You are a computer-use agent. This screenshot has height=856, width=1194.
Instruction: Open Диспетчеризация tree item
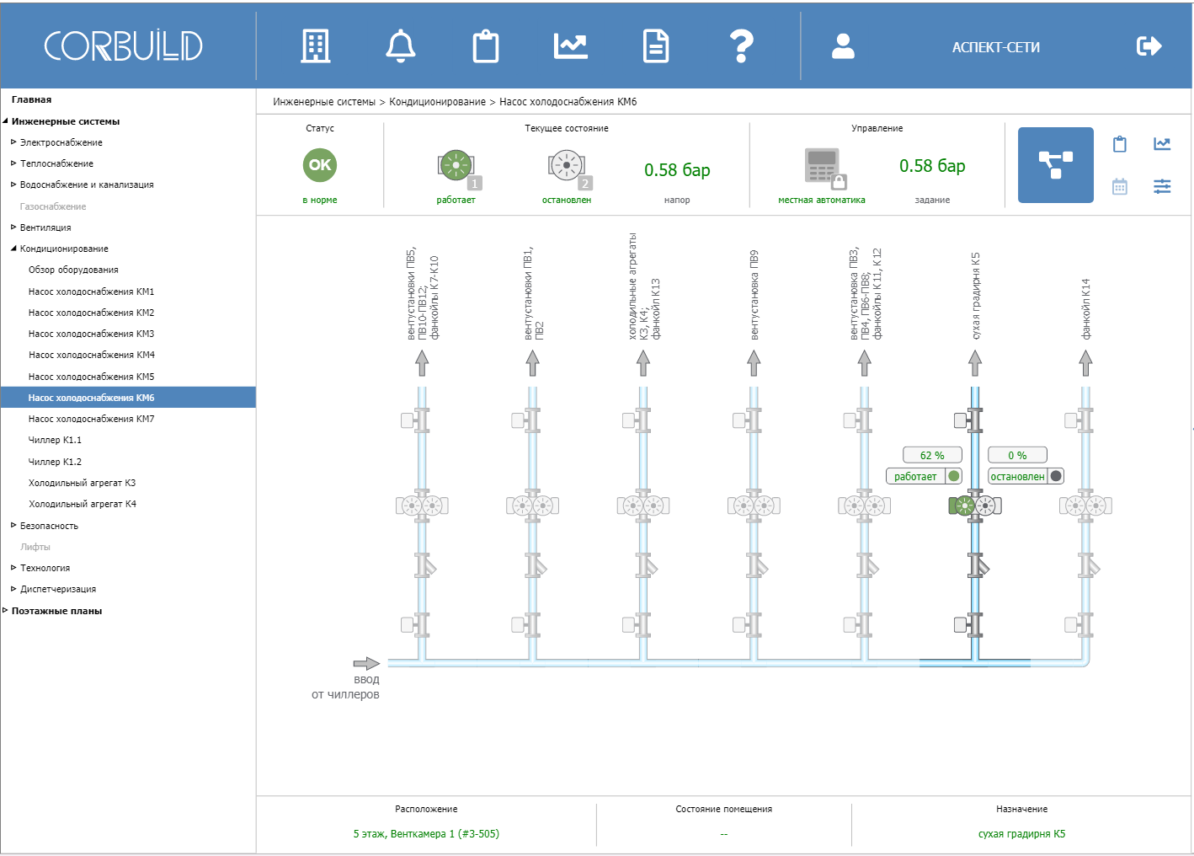tap(58, 589)
